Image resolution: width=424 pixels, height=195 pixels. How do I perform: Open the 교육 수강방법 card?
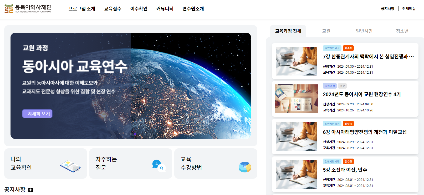click(x=216, y=164)
